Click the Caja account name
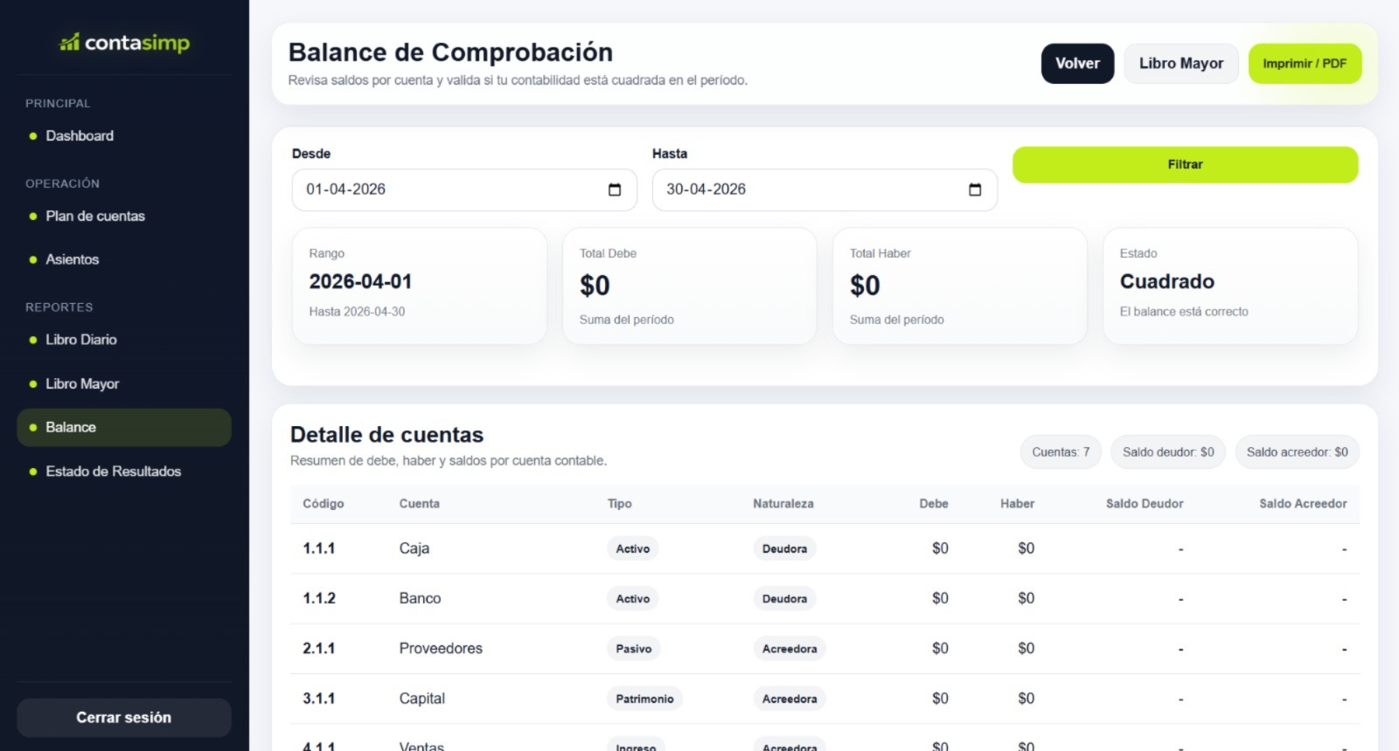Viewport: 1399px width, 751px height. pyautogui.click(x=414, y=548)
